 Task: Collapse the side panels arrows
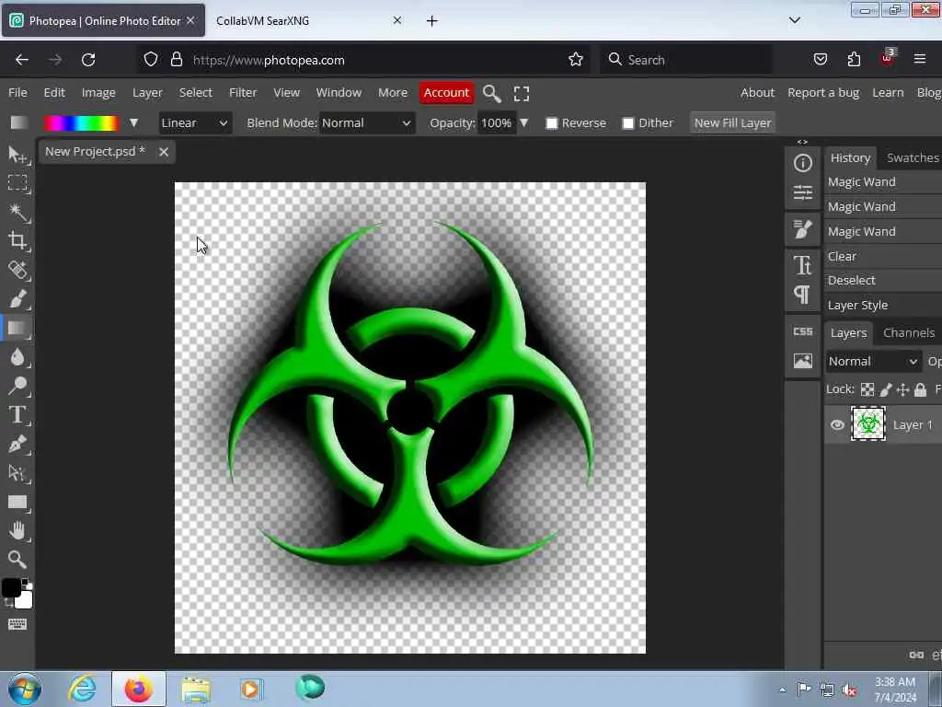[802, 142]
